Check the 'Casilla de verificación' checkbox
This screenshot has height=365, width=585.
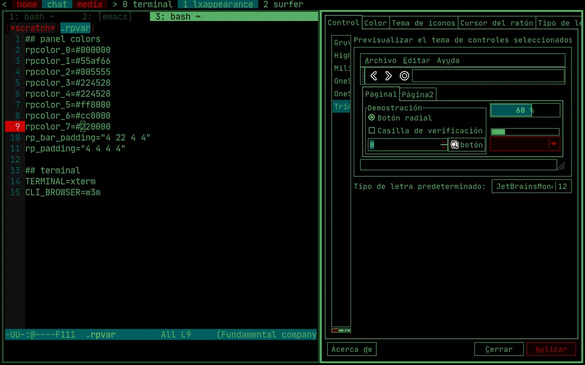click(372, 130)
